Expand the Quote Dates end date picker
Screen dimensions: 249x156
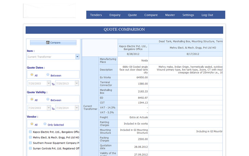(x=77, y=83)
